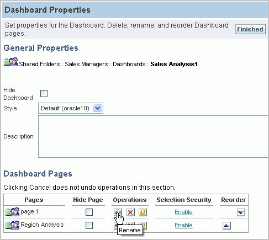Tick the Hide Dashboard checkbox
Viewport: 269px width, 240px height.
pos(44,93)
